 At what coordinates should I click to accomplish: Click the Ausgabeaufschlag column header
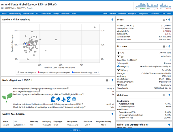tap(104, 121)
